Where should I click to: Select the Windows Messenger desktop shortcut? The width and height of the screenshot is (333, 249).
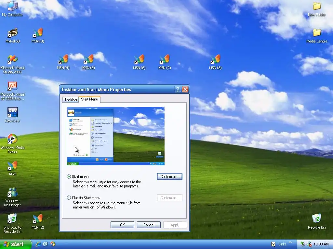coord(12,197)
